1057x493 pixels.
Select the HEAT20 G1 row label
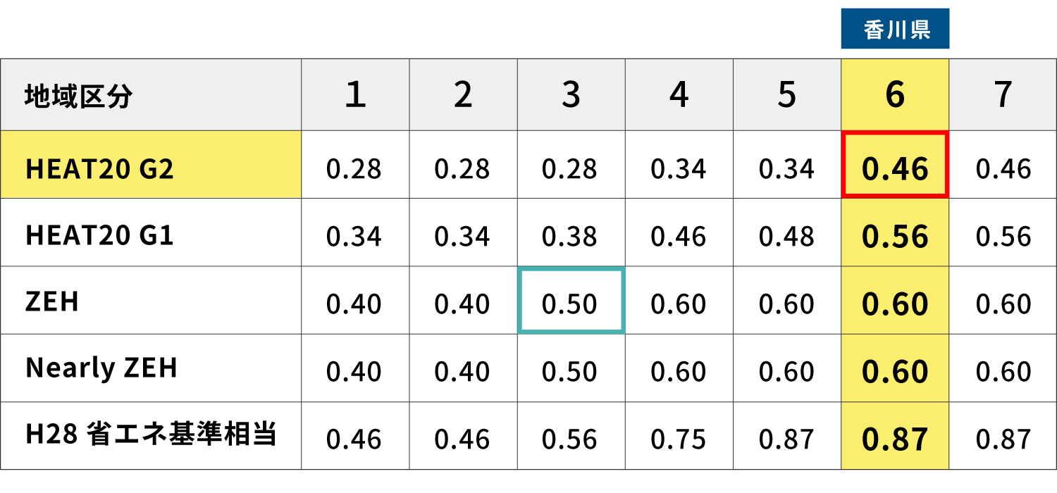(x=99, y=235)
